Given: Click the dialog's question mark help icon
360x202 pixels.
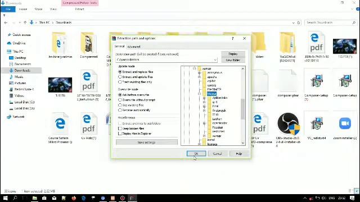Looking at the screenshot, I should (x=232, y=39).
